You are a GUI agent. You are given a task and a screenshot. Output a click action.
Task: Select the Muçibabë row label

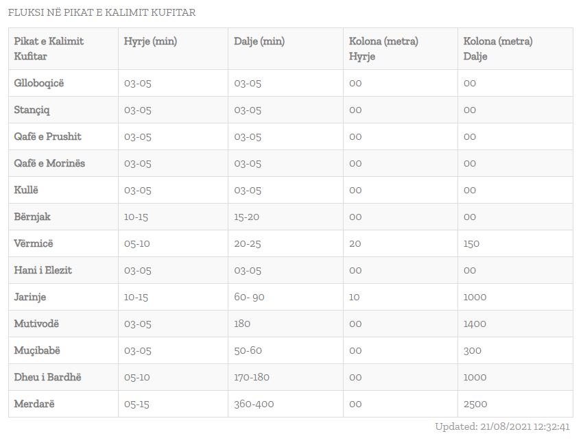pyautogui.click(x=37, y=350)
